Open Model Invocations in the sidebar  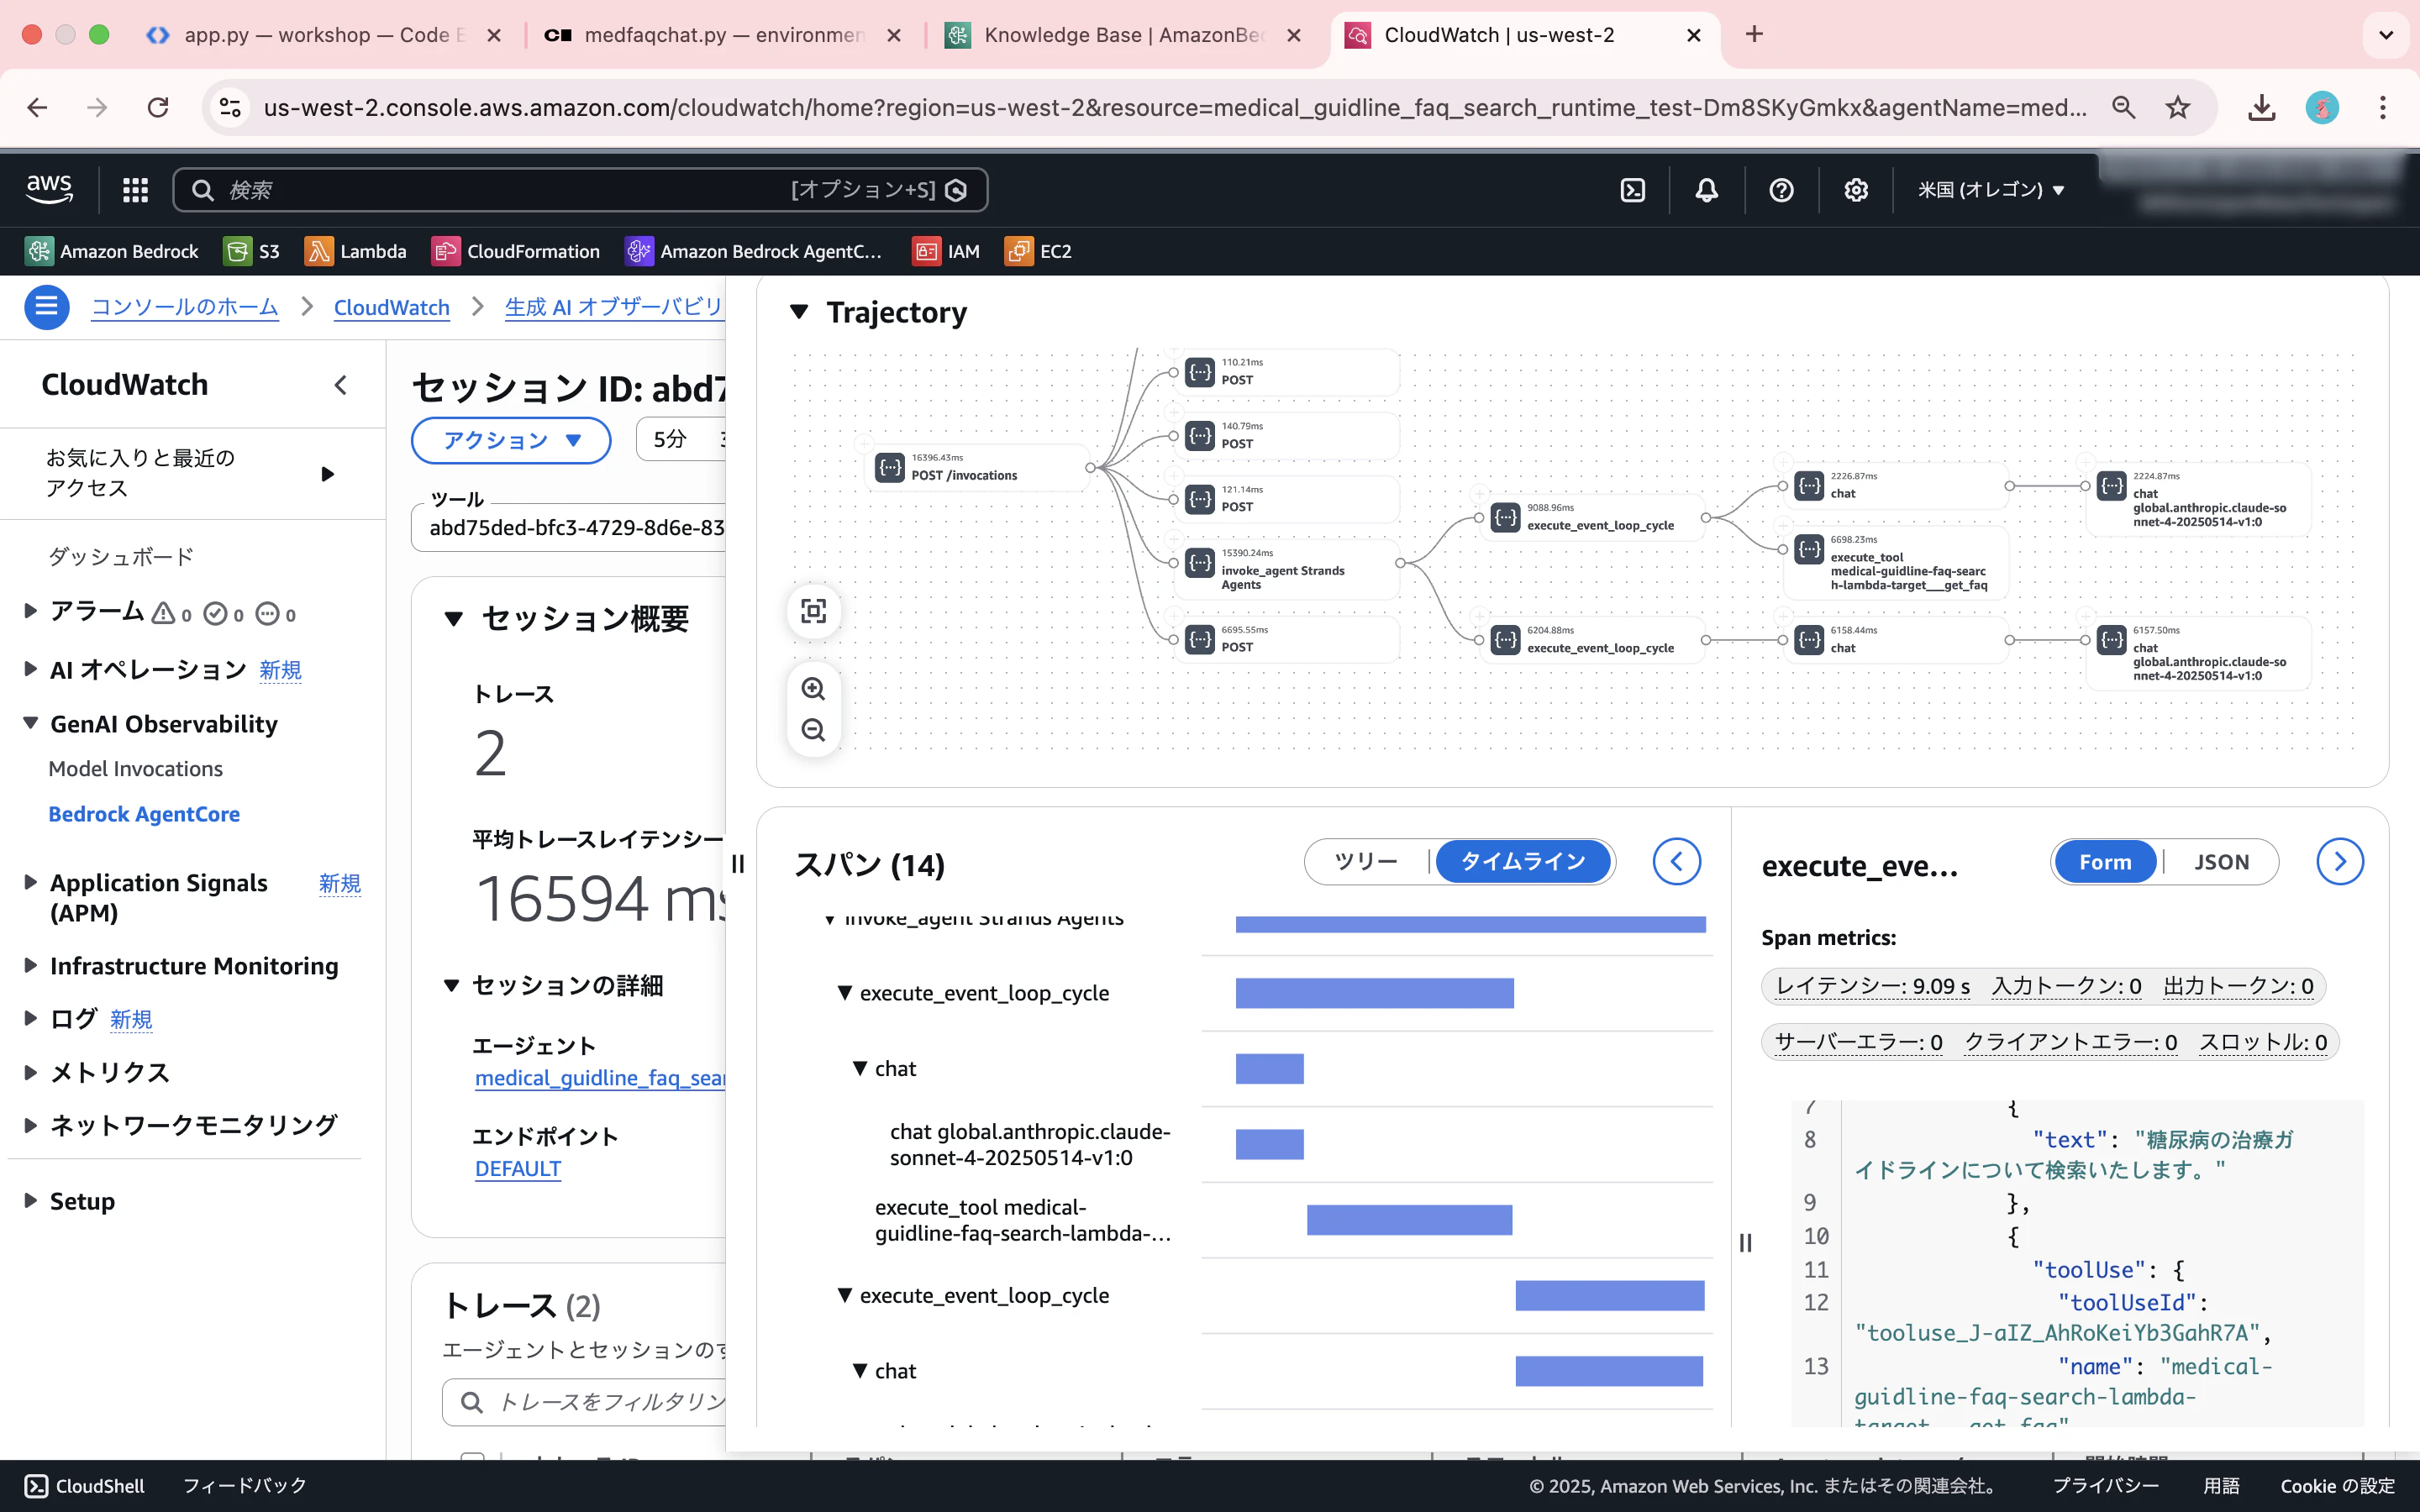point(136,769)
